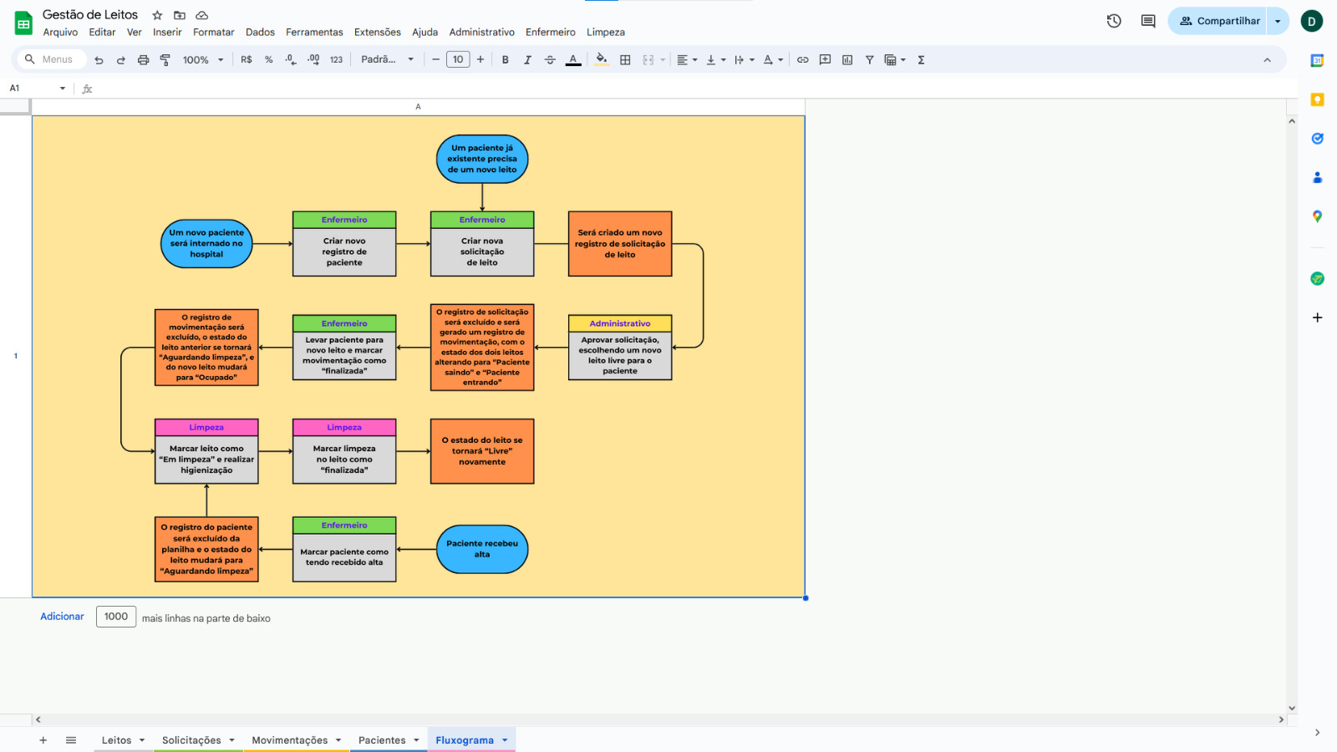Click the font size input field
This screenshot has width=1337, height=752.
click(458, 60)
